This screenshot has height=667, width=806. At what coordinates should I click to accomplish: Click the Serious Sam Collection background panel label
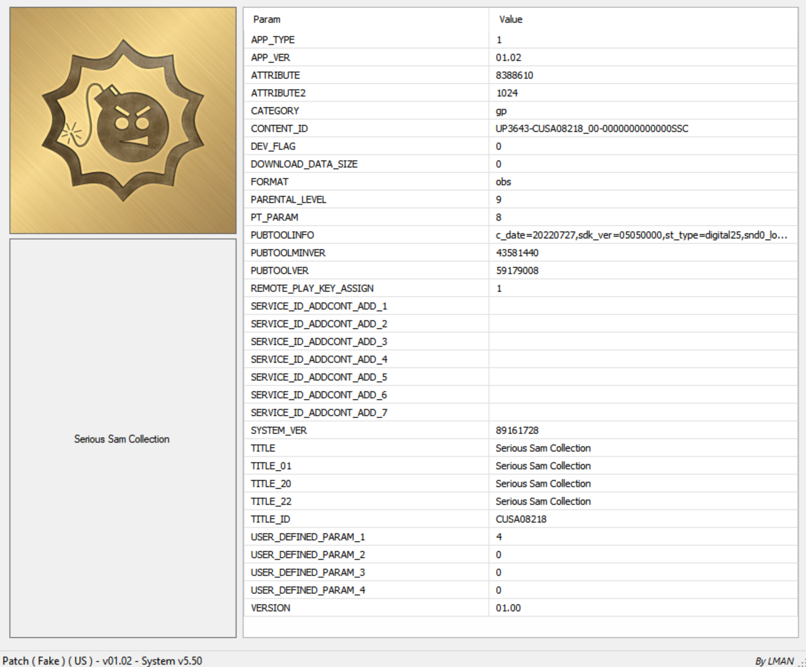tap(122, 439)
